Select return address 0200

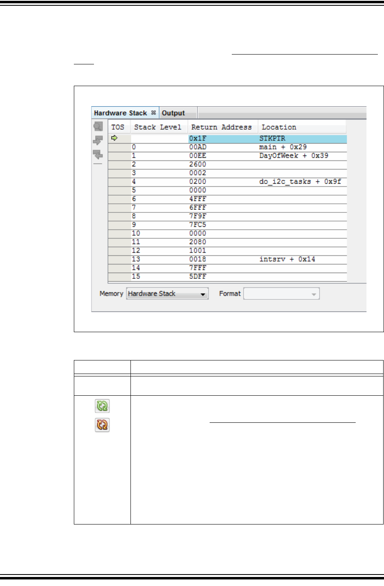198,182
